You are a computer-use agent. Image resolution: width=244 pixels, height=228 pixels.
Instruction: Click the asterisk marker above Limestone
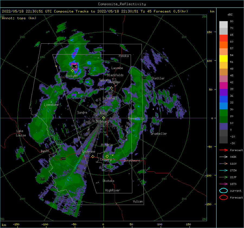51,102
